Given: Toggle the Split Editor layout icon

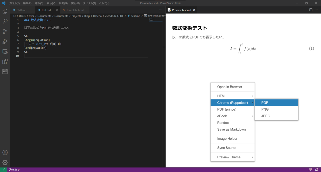Looking at the screenshot, I should point(310,10).
